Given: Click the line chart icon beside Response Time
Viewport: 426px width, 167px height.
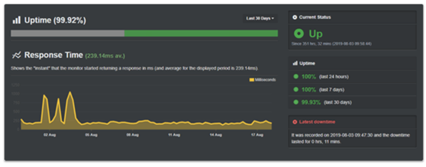Looking at the screenshot, I should pyautogui.click(x=17, y=55).
